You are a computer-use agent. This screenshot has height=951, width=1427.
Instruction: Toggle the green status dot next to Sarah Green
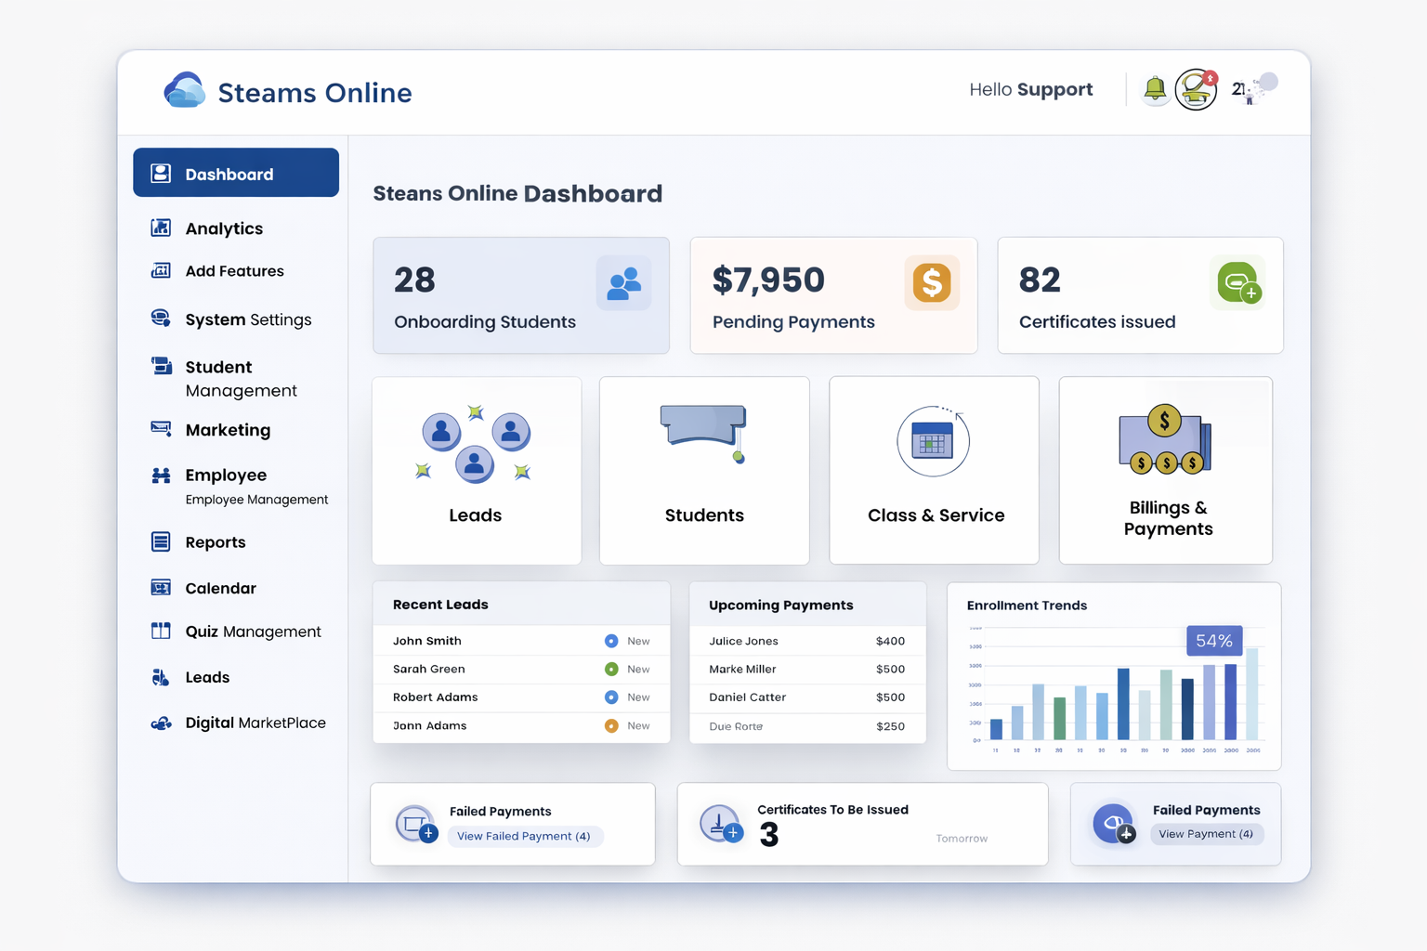coord(611,669)
